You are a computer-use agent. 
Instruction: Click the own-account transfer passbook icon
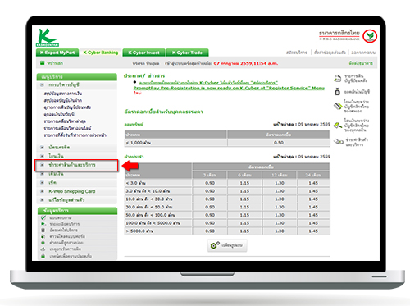pos(338,106)
